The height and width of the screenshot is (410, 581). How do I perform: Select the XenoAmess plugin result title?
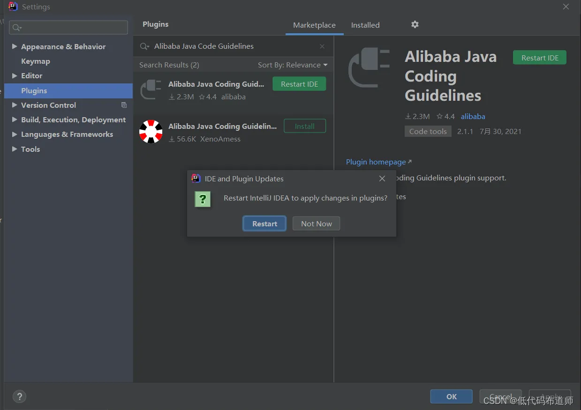(222, 126)
